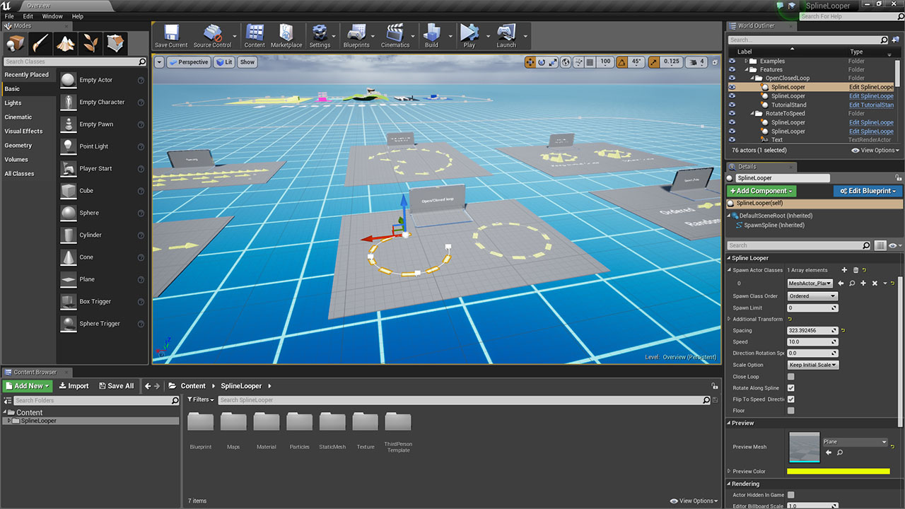This screenshot has width=905, height=509.
Task: Open the Spawn Class Order dropdown
Action: (812, 296)
